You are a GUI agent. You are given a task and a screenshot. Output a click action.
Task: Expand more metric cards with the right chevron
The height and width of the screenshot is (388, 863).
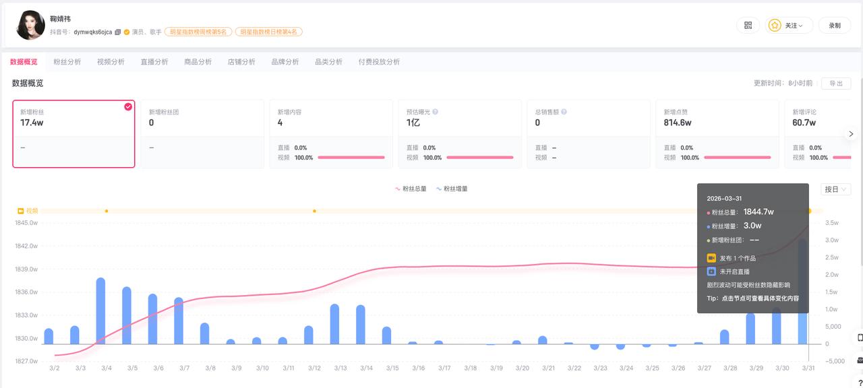[x=851, y=134]
